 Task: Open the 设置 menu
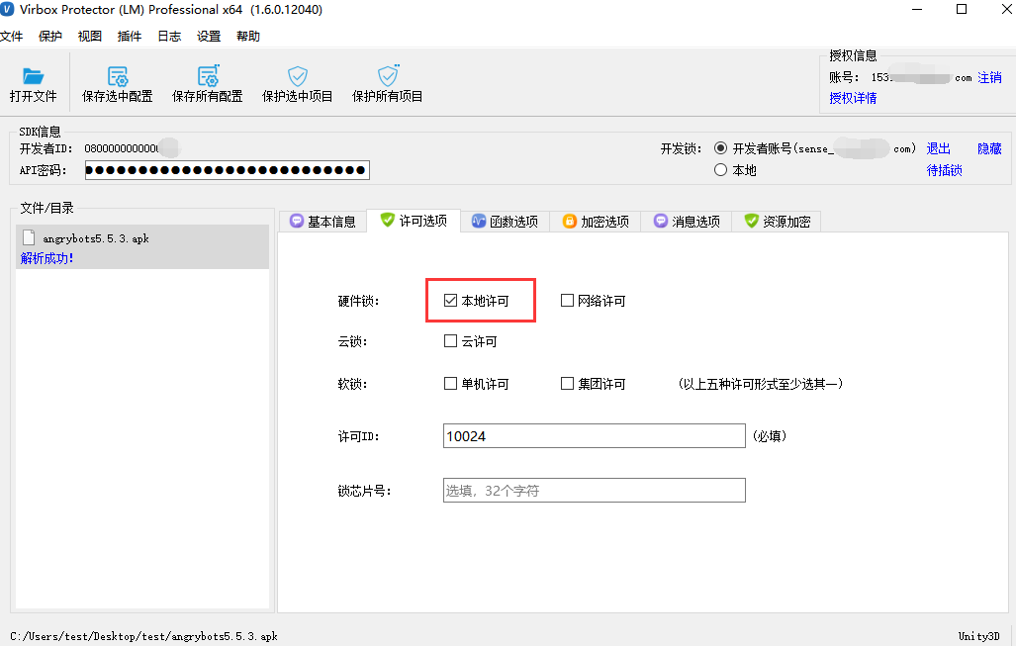[x=209, y=37]
